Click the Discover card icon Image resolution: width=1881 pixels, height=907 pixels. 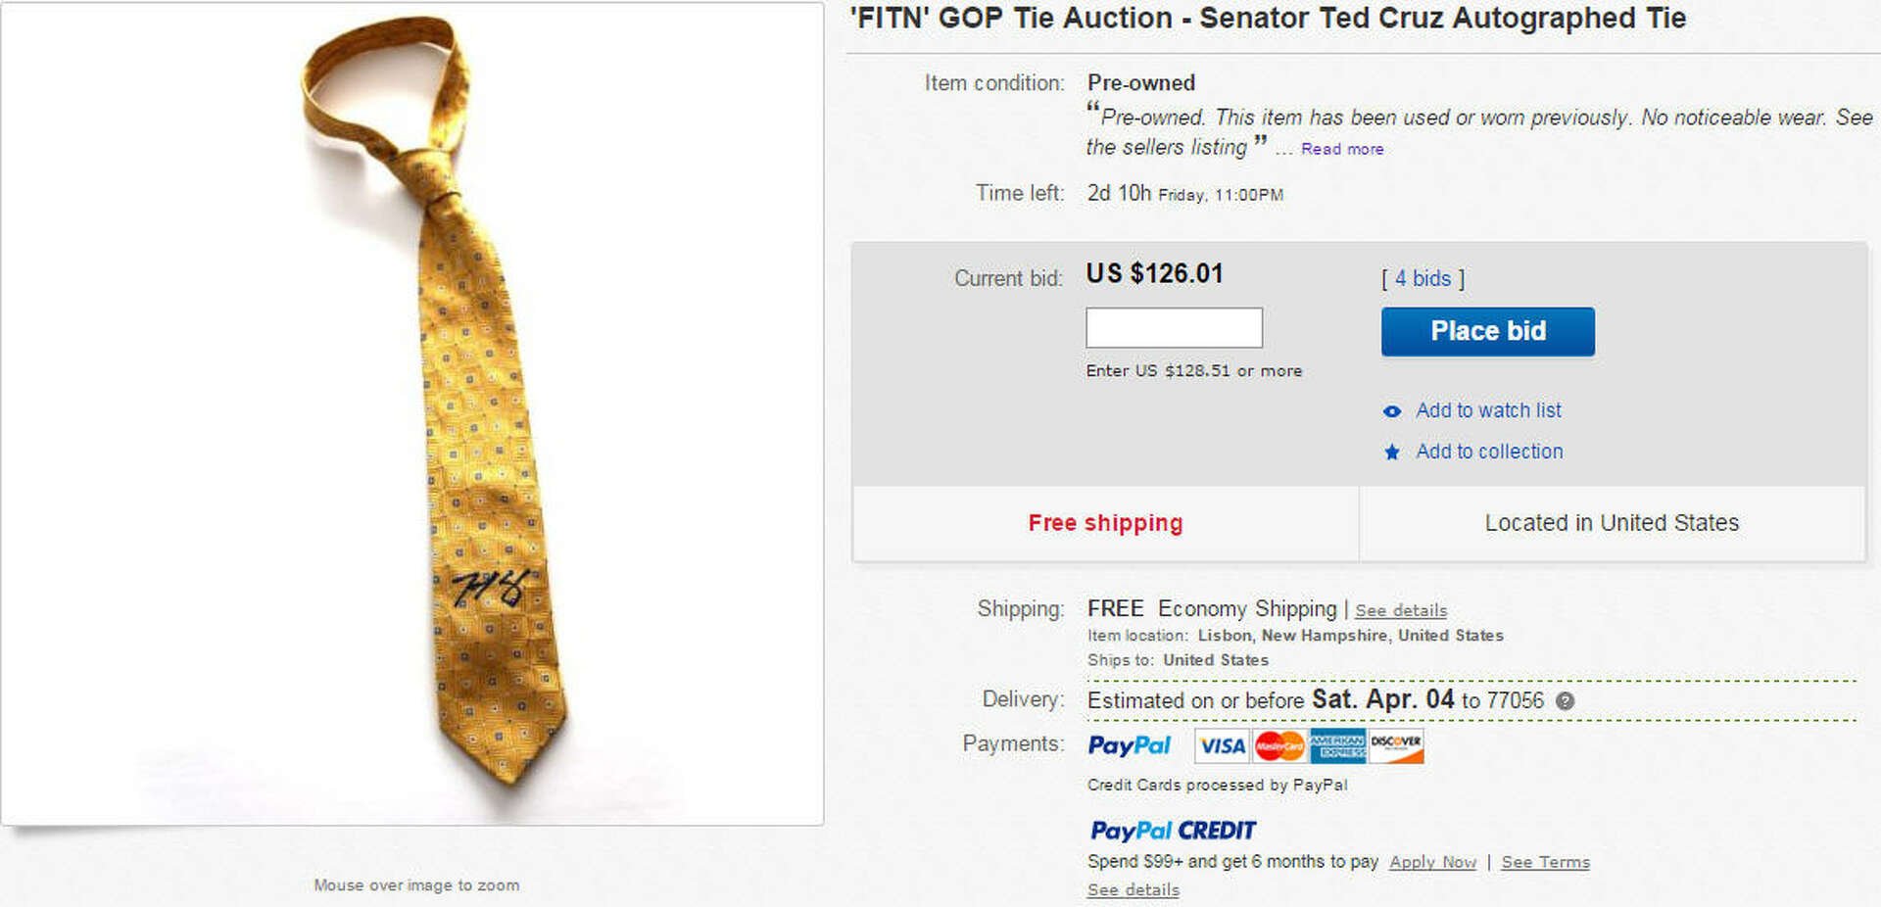pos(1395,746)
